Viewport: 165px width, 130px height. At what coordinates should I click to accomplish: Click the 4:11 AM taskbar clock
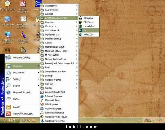tap(158, 120)
